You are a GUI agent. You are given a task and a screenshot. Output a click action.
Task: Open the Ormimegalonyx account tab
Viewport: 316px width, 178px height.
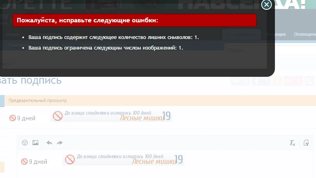click(x=242, y=35)
